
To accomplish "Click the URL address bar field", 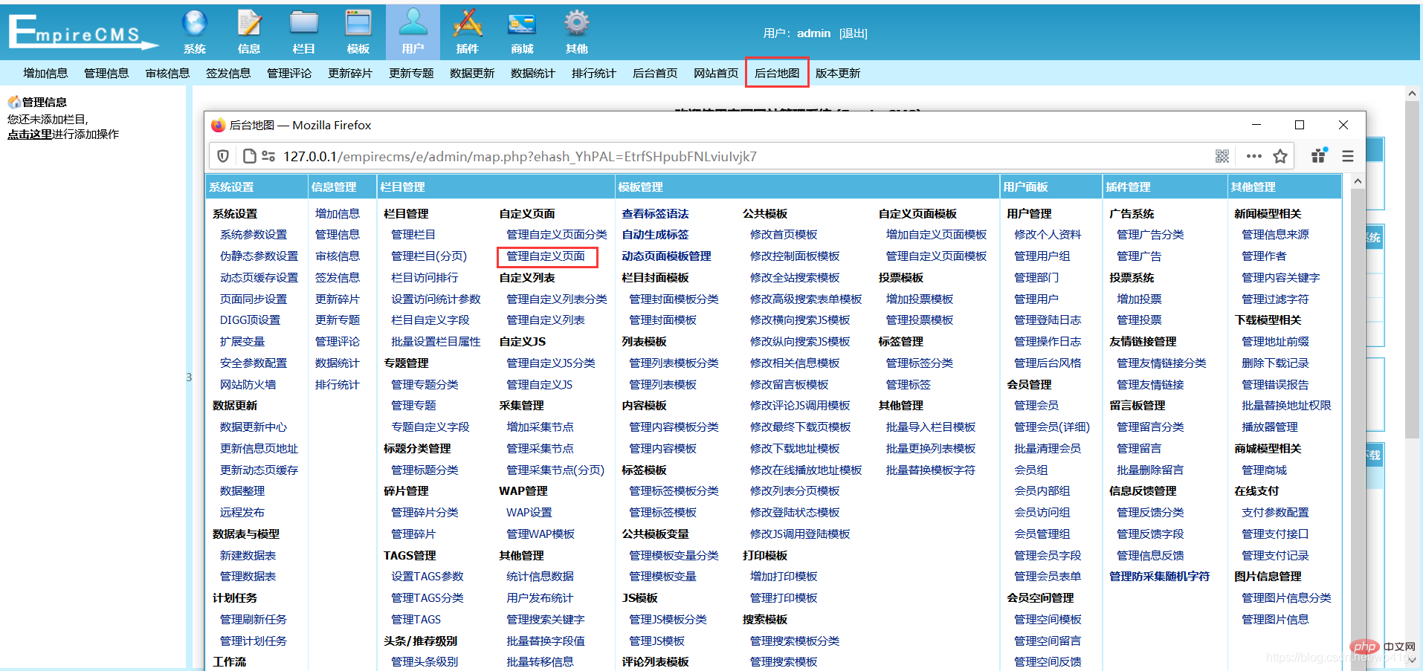I will pyautogui.click(x=669, y=156).
